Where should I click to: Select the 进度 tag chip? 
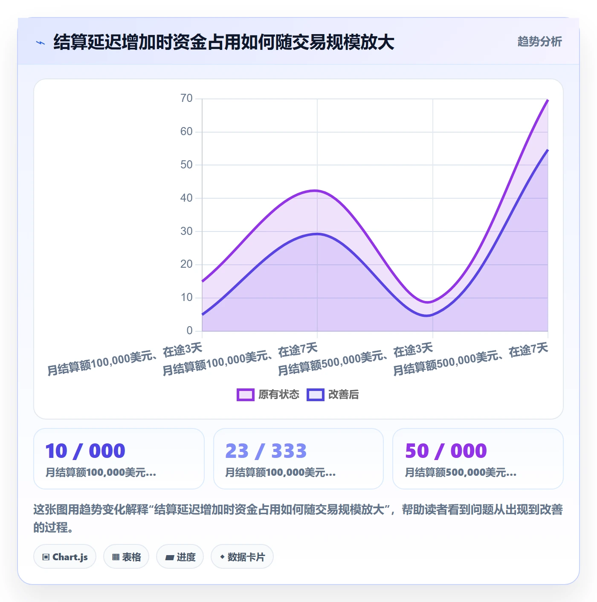[x=180, y=556]
